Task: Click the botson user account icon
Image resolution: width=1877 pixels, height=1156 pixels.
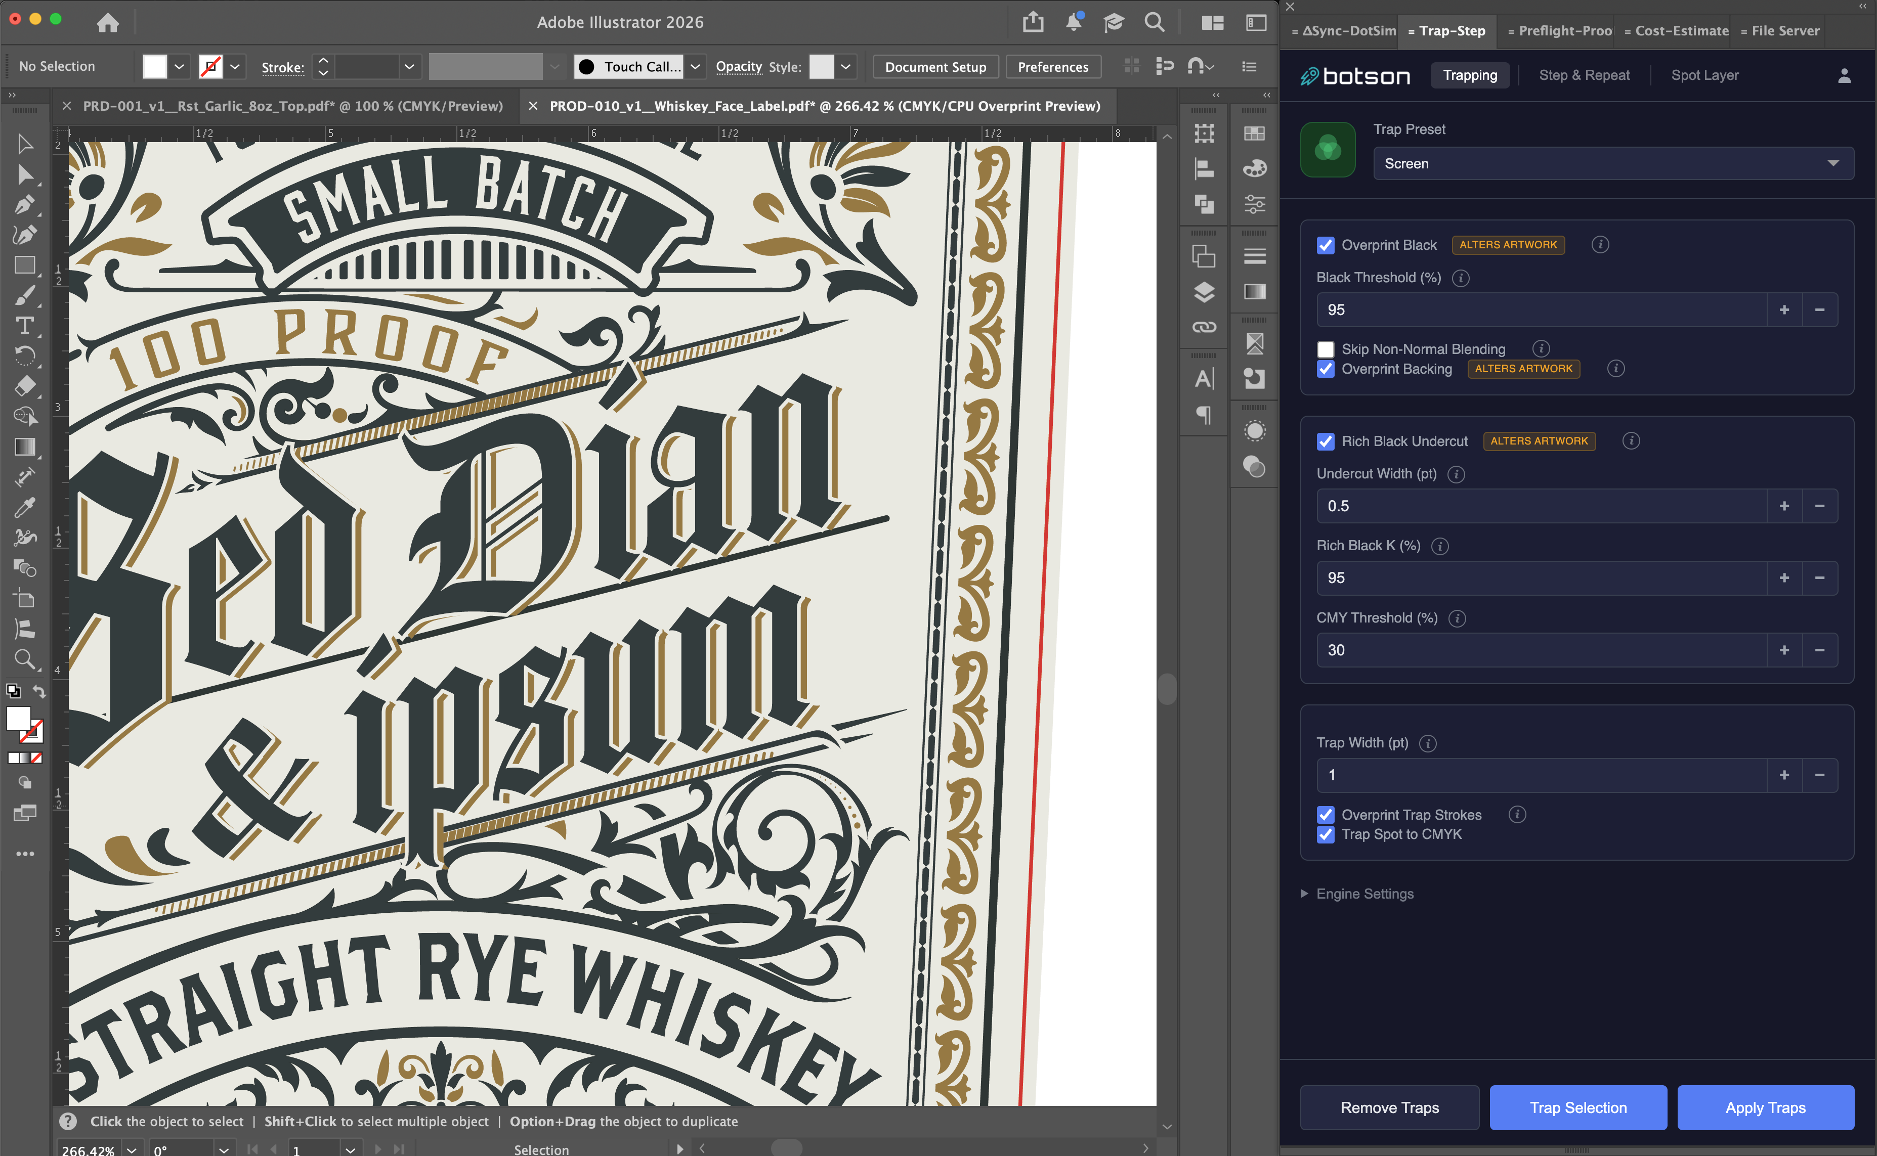Action: pos(1844,75)
